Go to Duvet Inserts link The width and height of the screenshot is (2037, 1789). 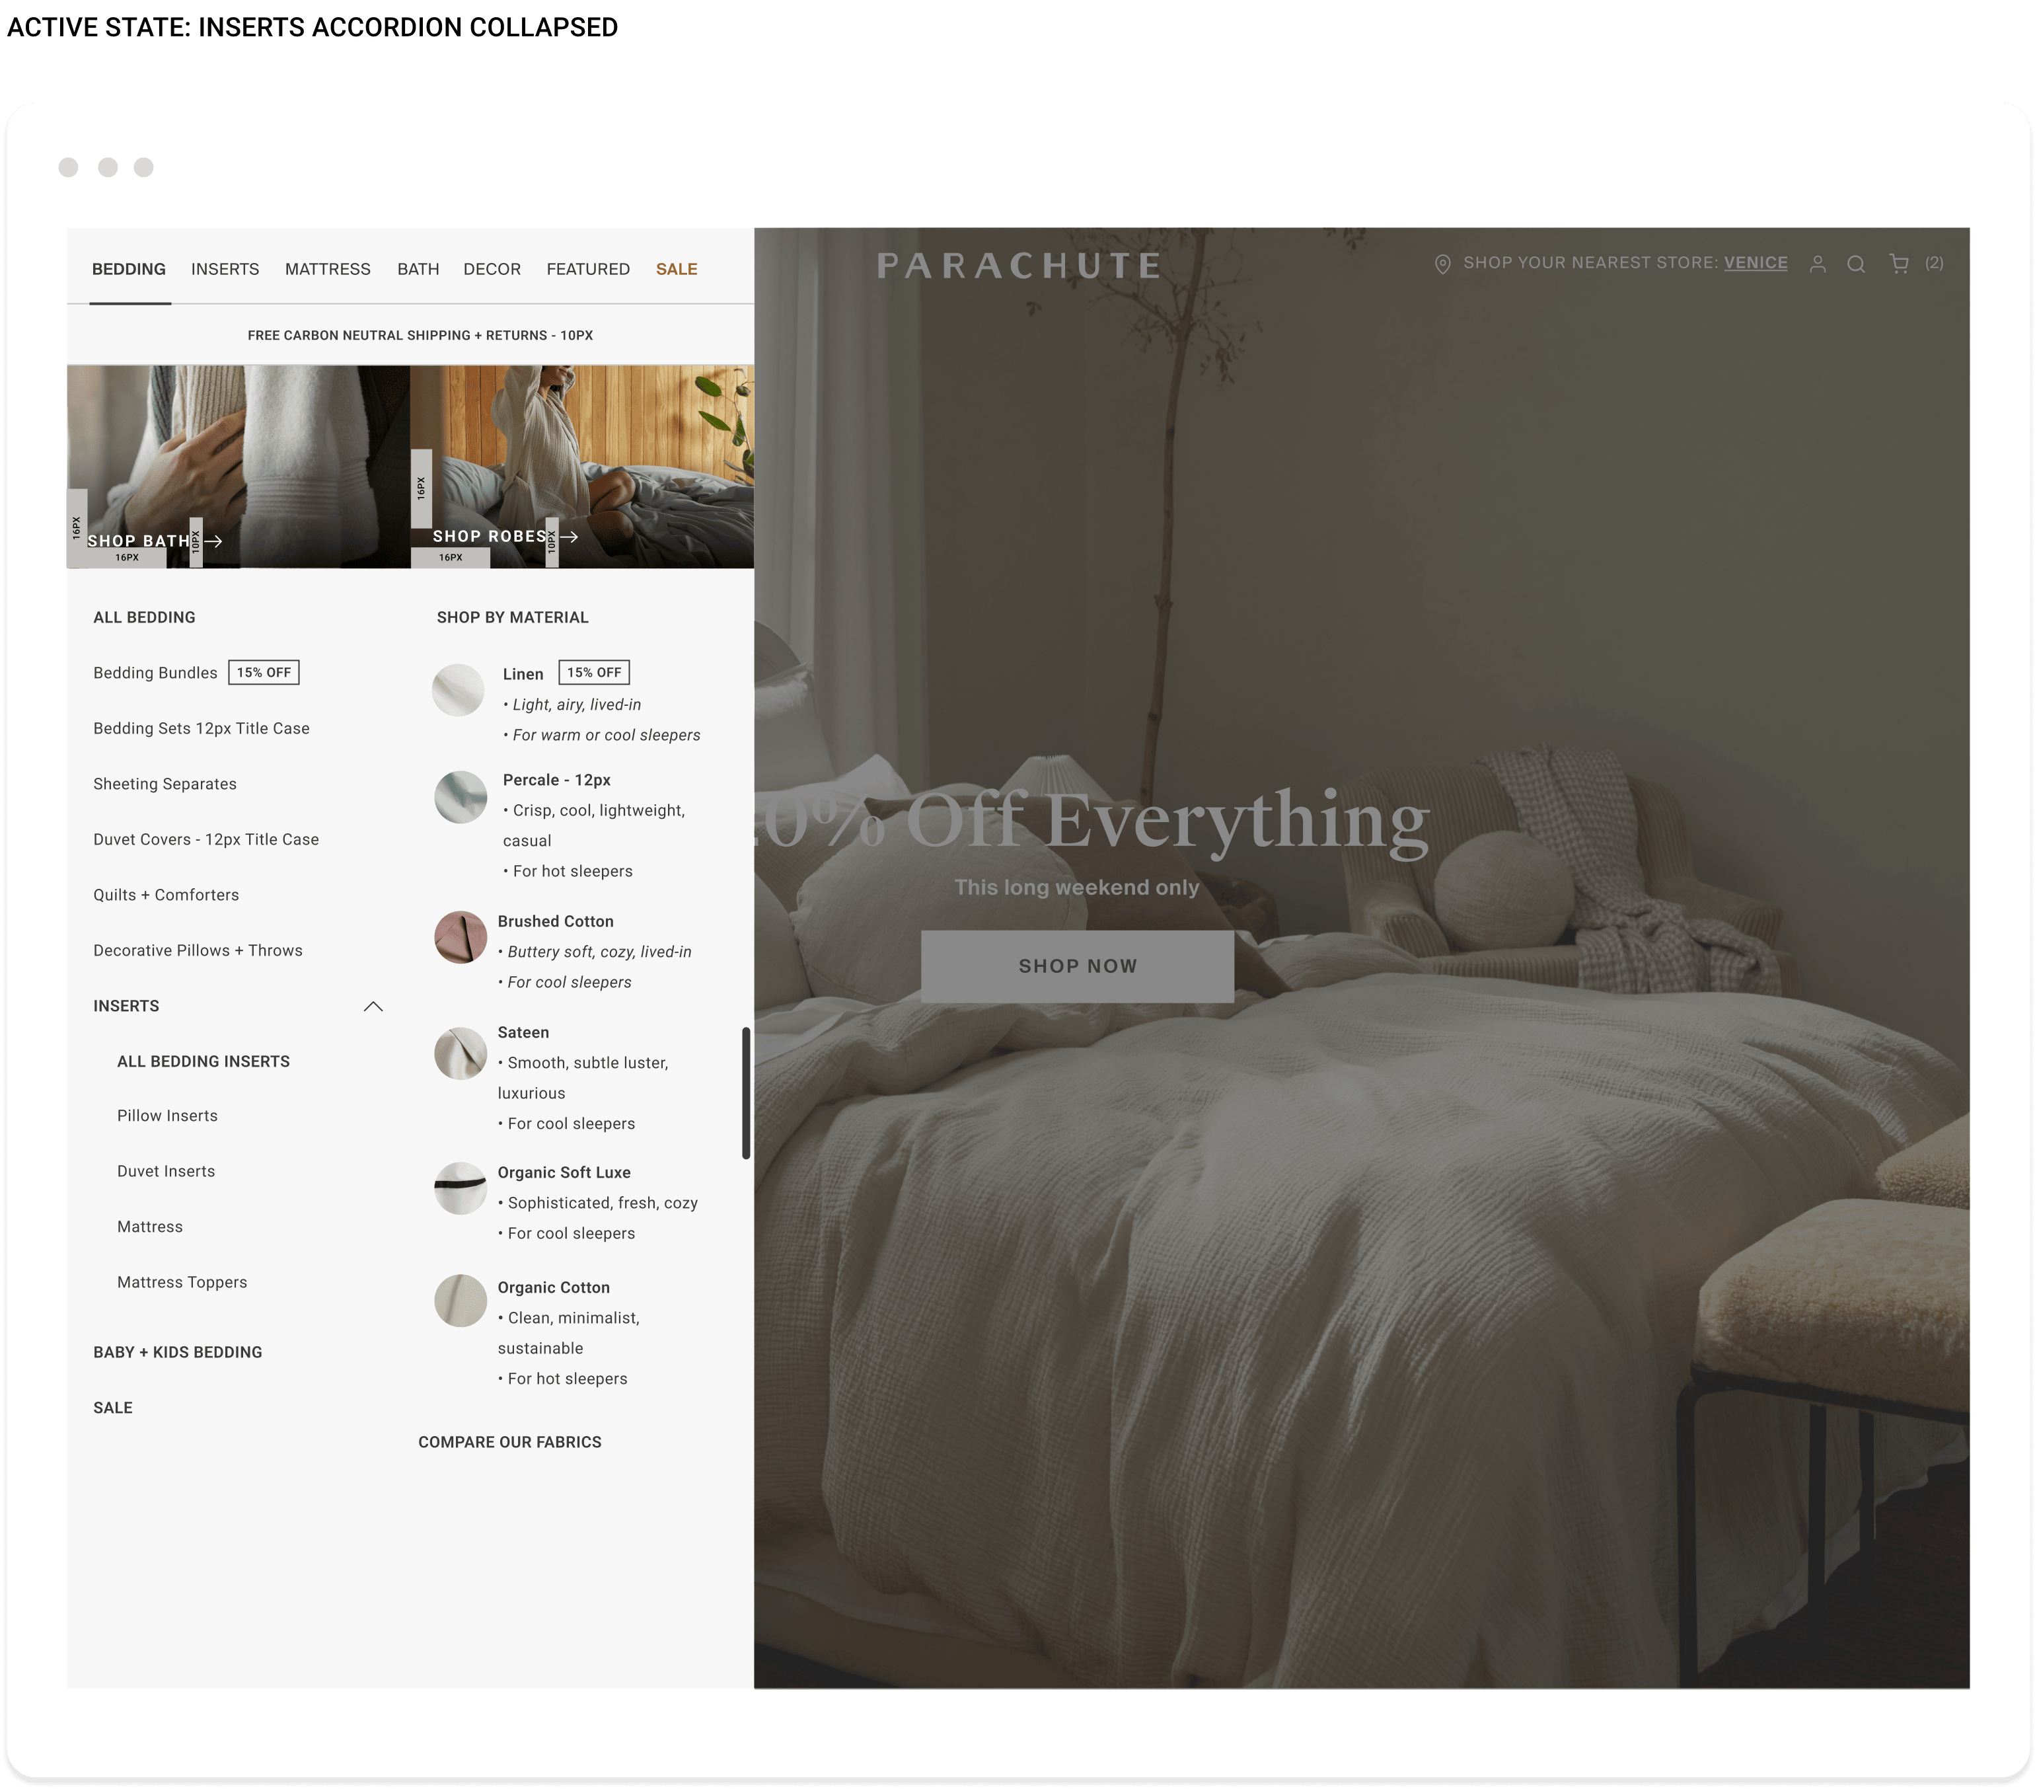165,1171
